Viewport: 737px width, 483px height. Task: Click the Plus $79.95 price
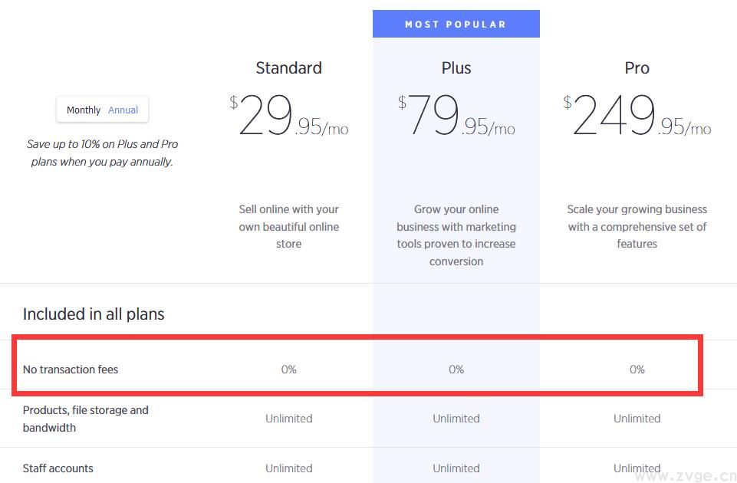tap(456, 115)
